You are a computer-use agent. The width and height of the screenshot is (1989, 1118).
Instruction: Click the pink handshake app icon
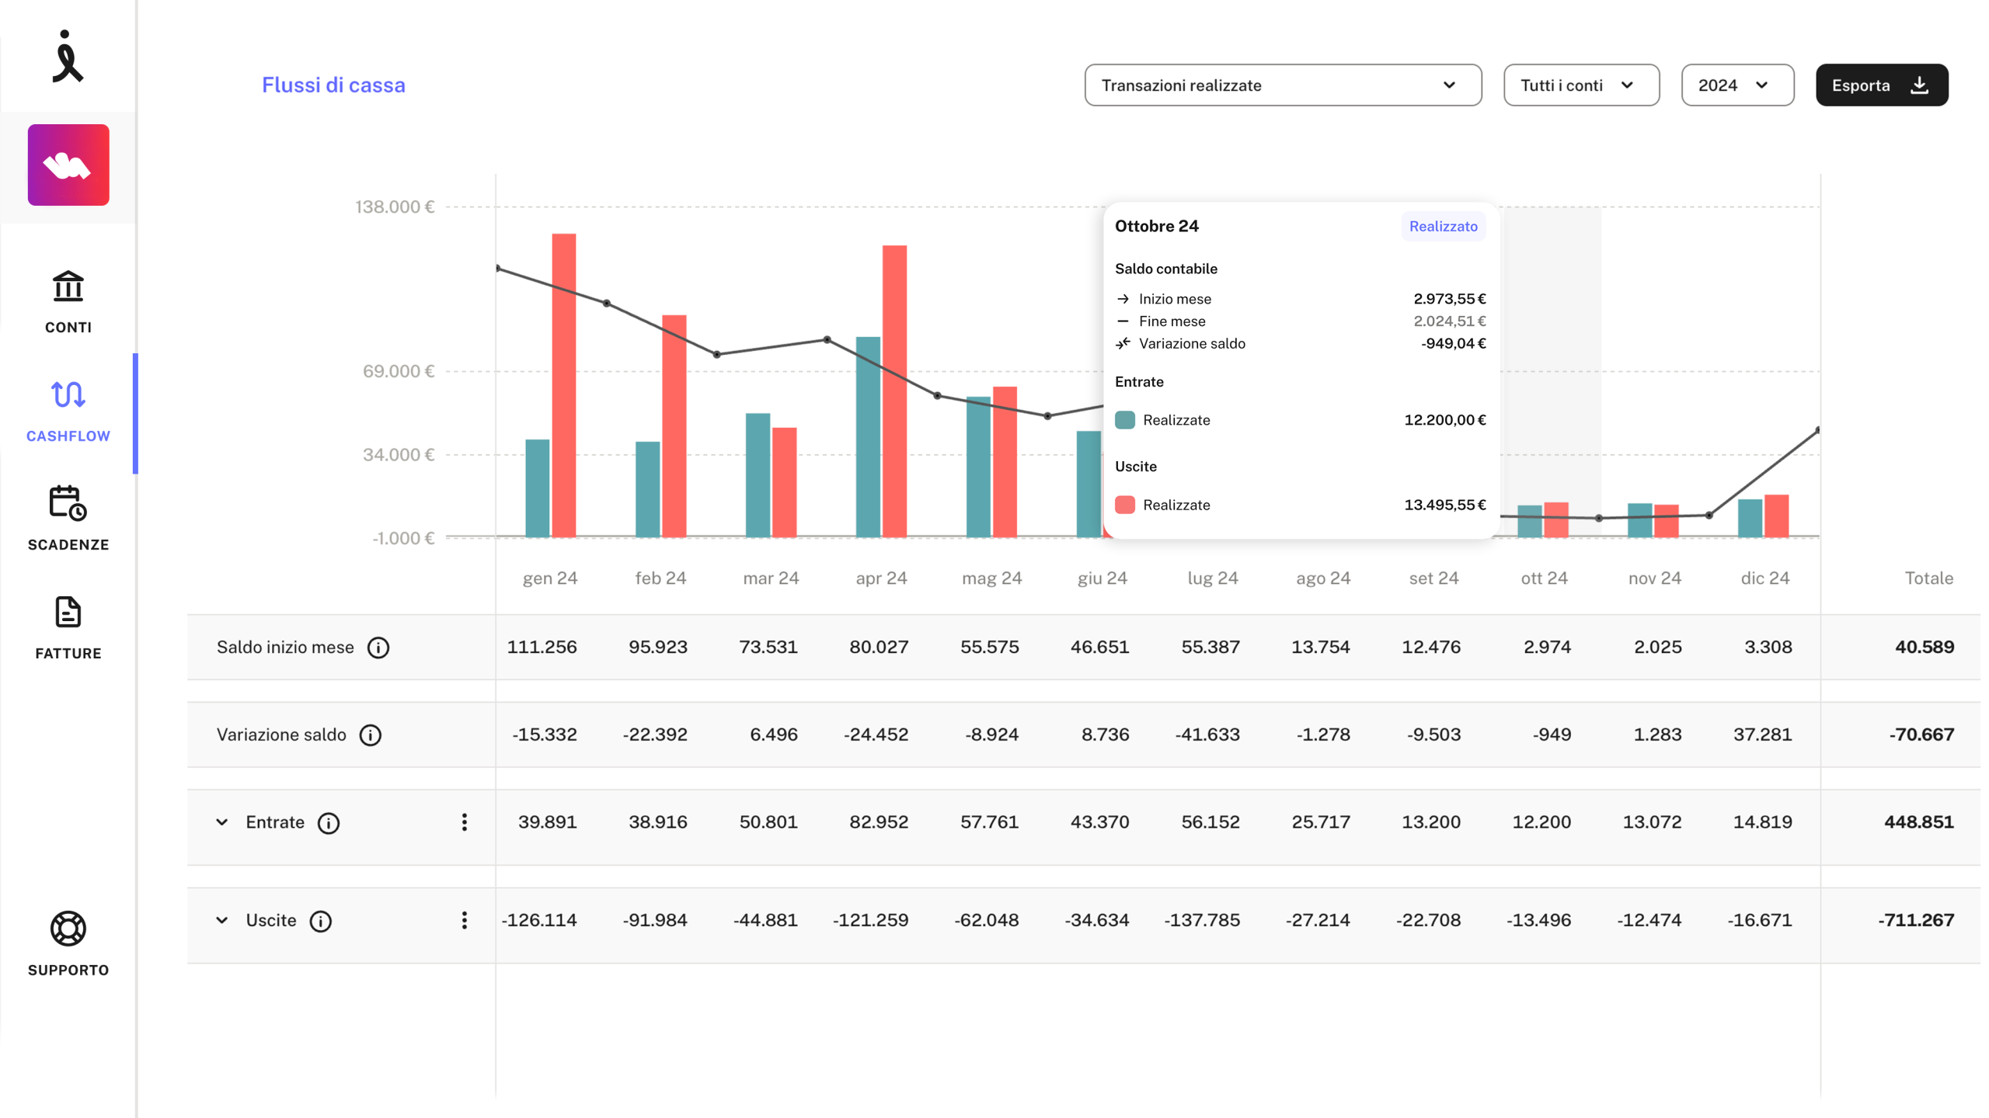point(68,165)
